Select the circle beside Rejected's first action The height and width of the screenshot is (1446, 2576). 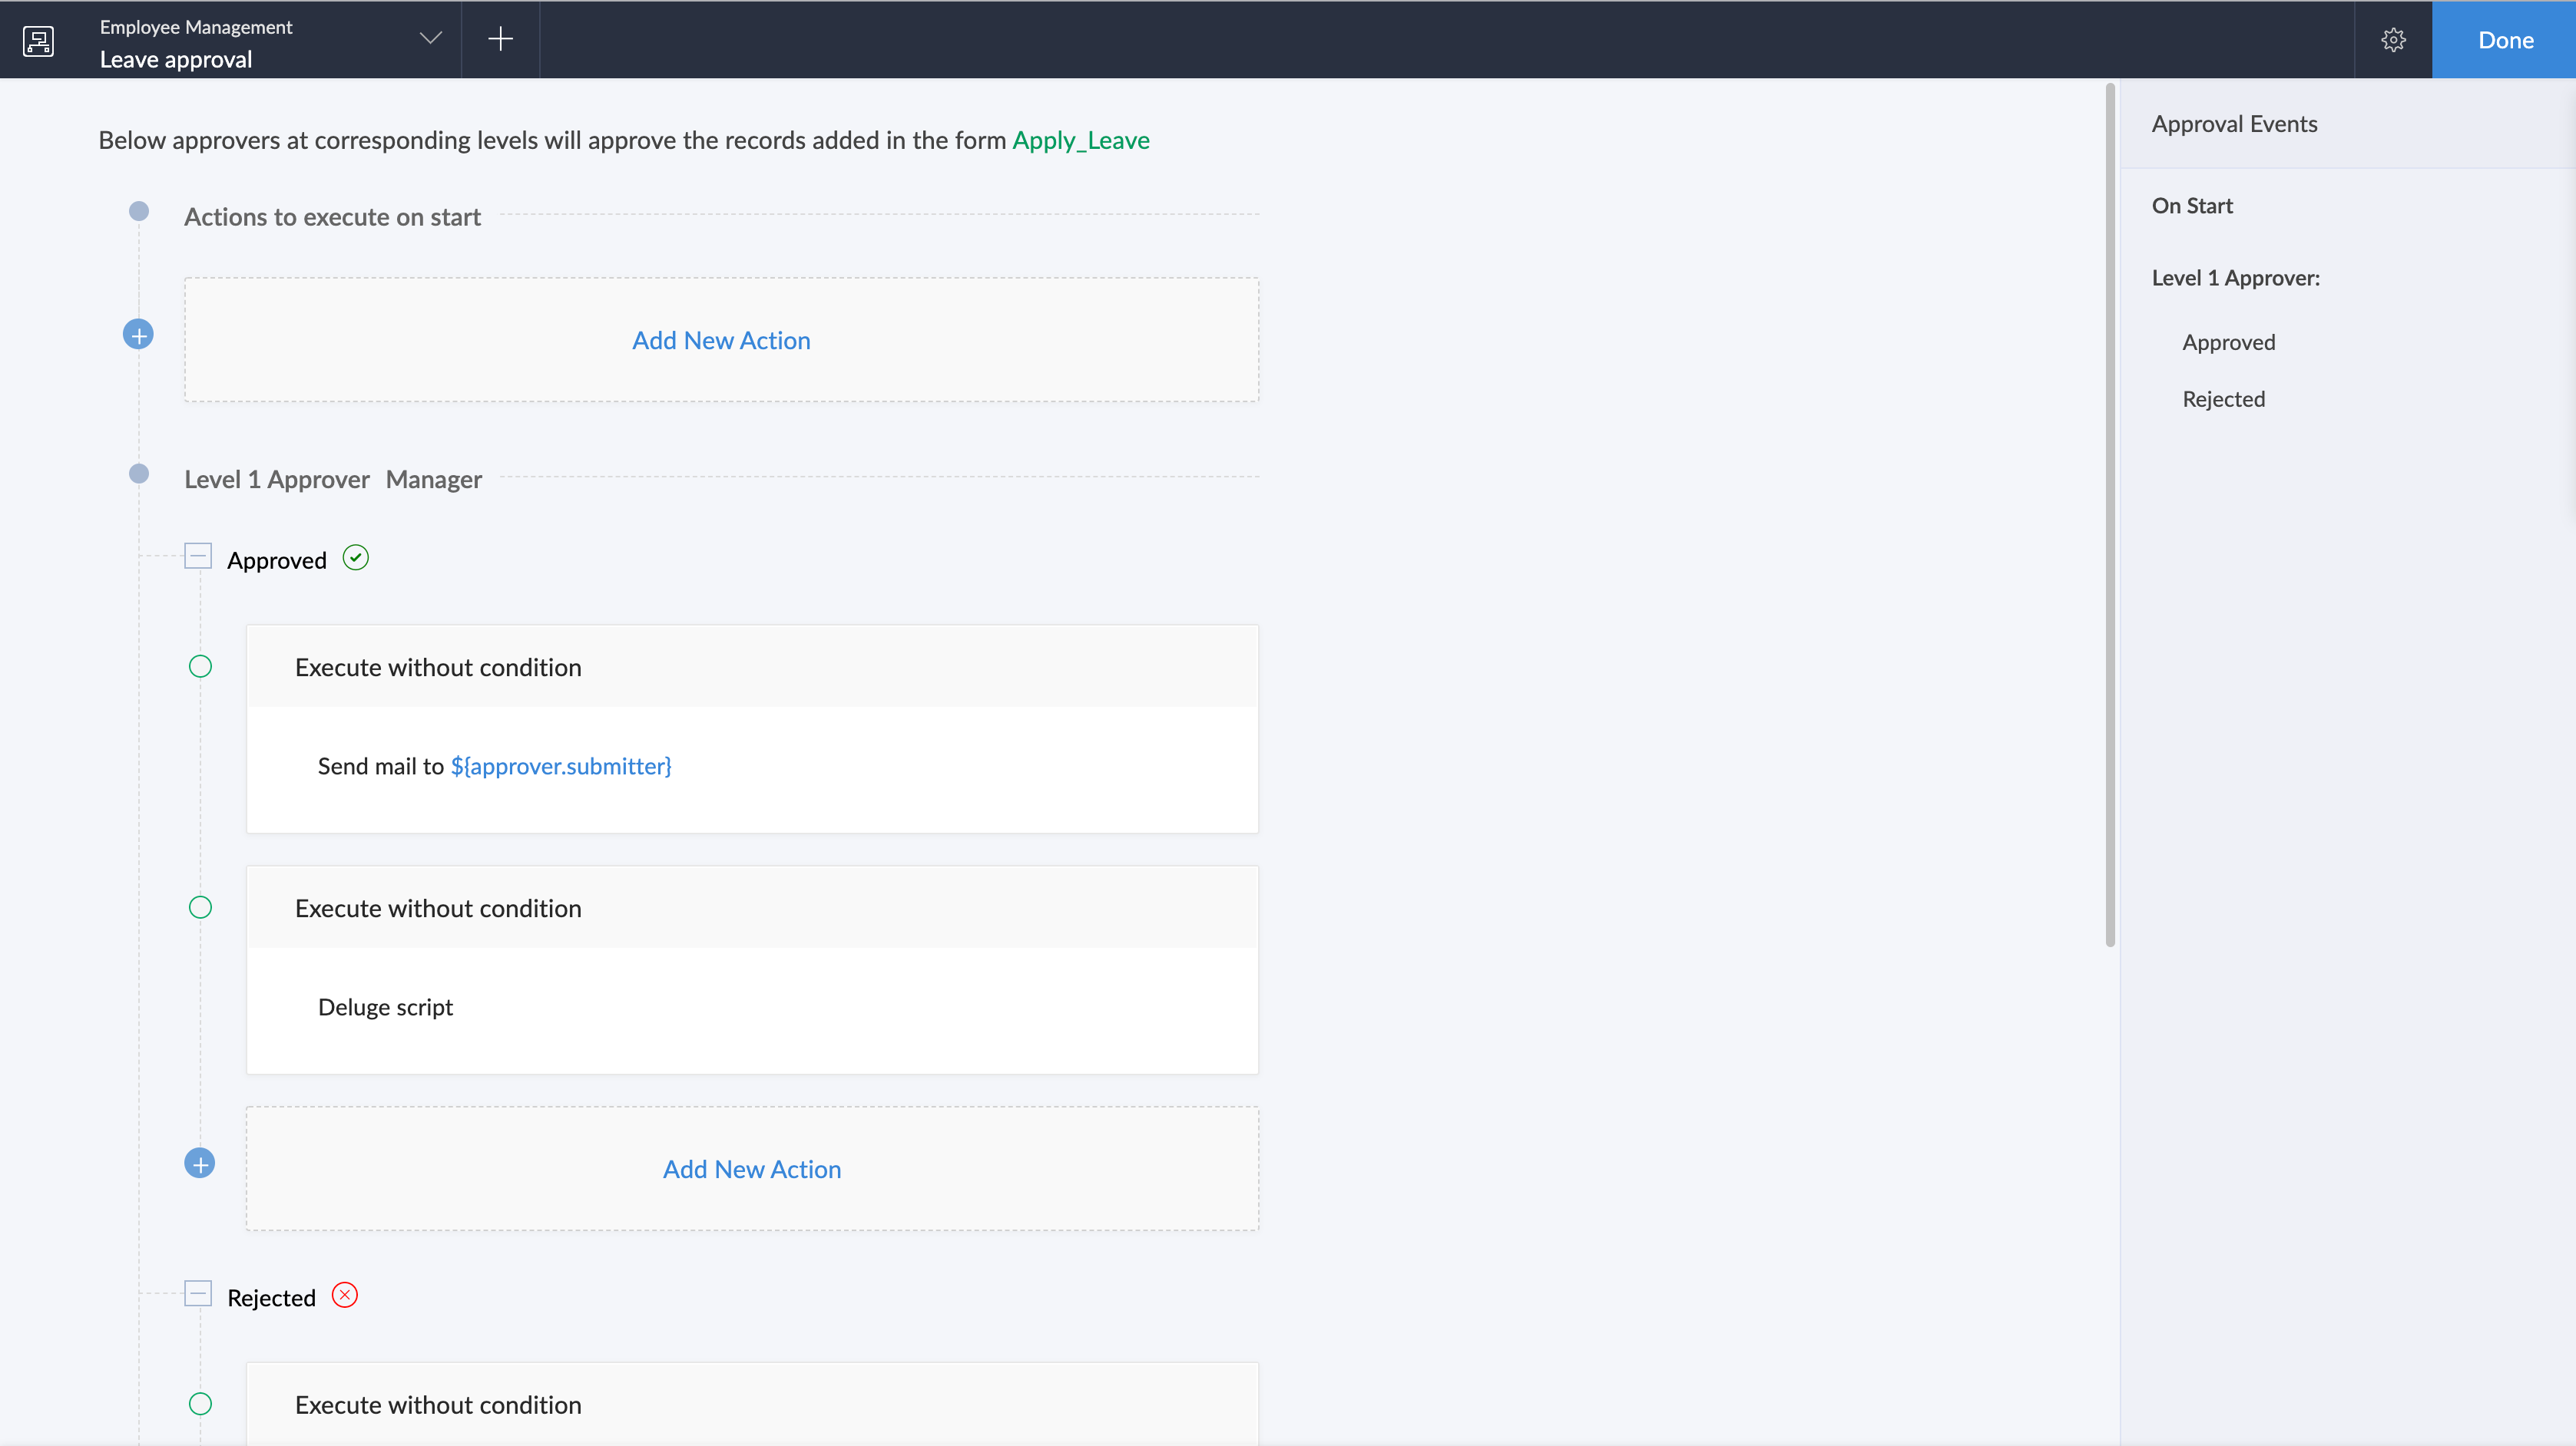coord(200,1404)
